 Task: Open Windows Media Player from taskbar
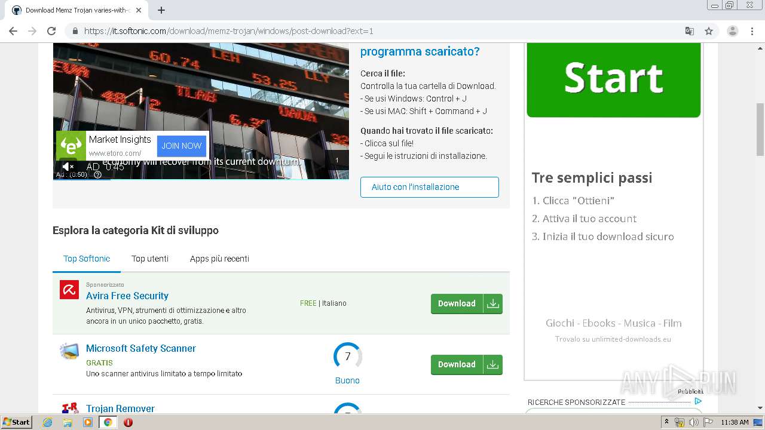88,422
